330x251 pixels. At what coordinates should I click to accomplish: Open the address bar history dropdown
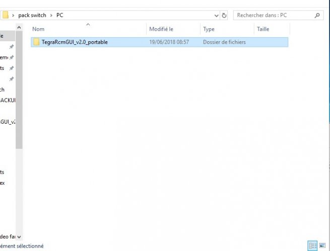point(216,15)
